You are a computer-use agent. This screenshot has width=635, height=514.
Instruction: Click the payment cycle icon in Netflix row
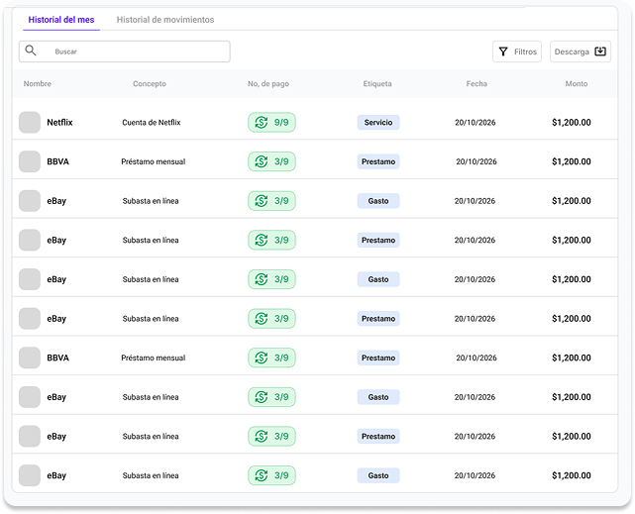(262, 123)
